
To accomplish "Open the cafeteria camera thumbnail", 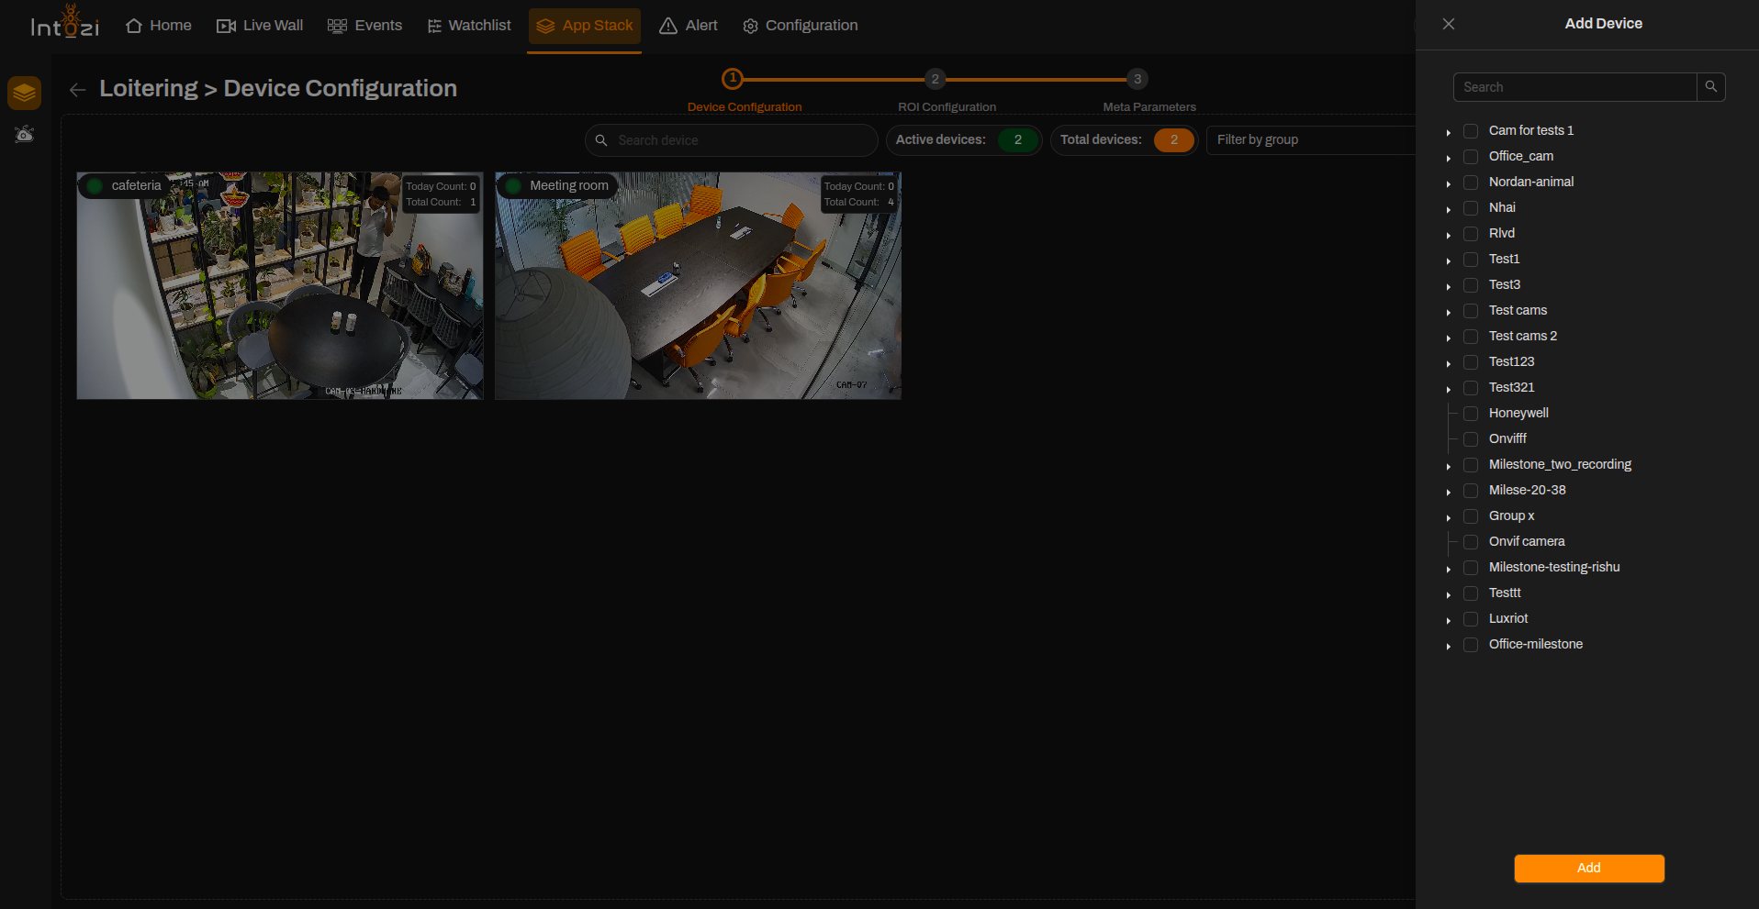I will [x=280, y=285].
